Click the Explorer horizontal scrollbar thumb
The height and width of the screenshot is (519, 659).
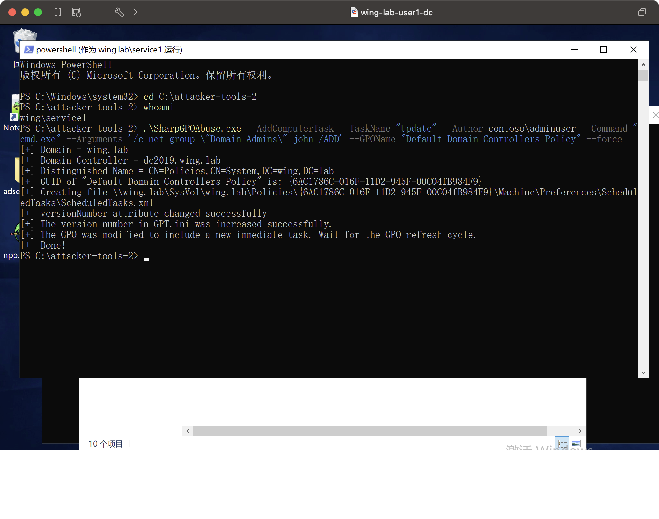[x=370, y=431]
